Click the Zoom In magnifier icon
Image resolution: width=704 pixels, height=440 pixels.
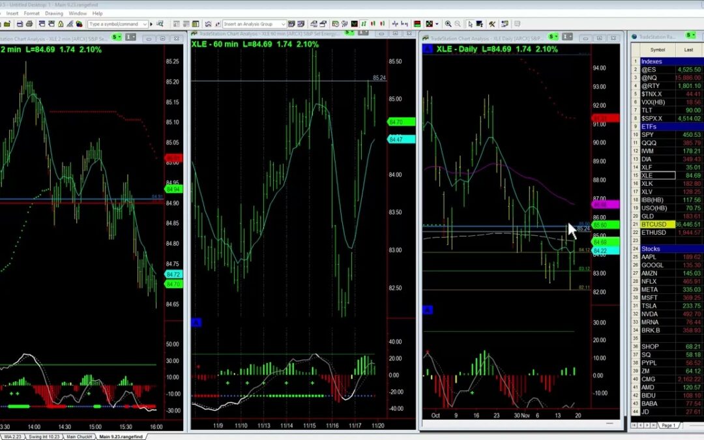point(448,24)
